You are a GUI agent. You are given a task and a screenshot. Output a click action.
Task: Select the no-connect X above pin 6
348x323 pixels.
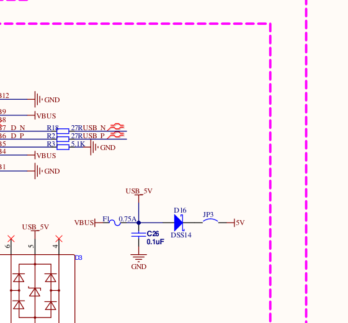[x=11, y=239]
